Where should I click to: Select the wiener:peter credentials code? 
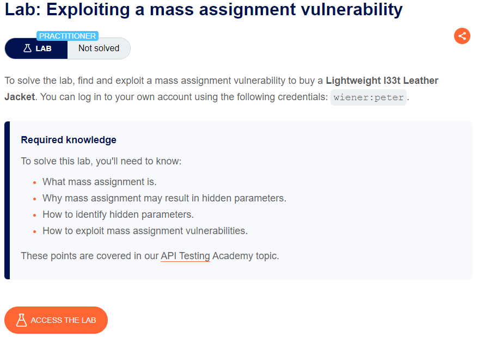[369, 97]
